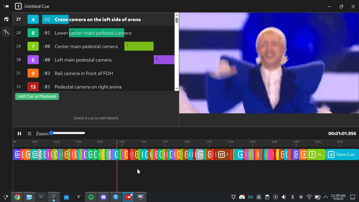Select the Rail camera in front of FOH cue
The width and height of the screenshot is (359, 202).
(88, 73)
